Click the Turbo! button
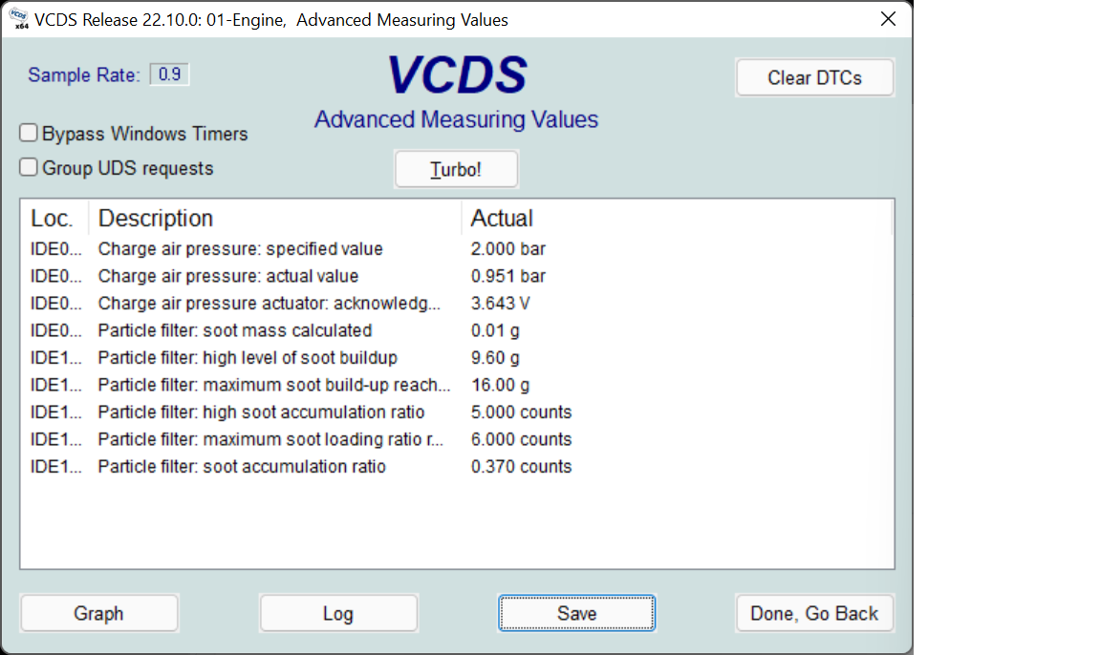Viewport: 1101px width, 655px height. coord(457,169)
